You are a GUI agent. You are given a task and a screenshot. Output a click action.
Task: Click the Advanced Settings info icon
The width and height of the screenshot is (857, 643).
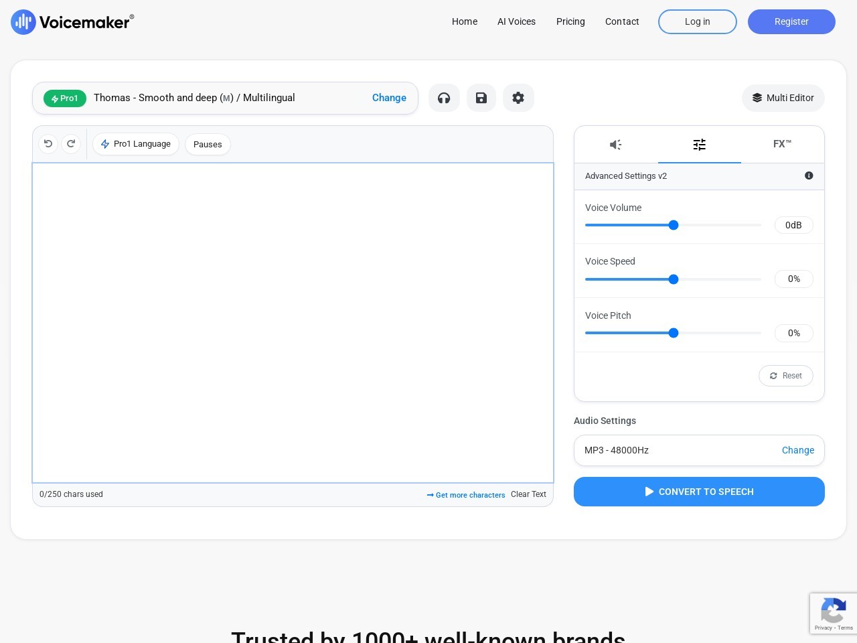point(809,175)
